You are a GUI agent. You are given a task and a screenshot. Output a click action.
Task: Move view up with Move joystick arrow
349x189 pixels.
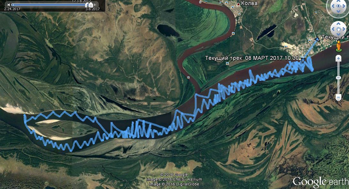(x=338, y=24)
